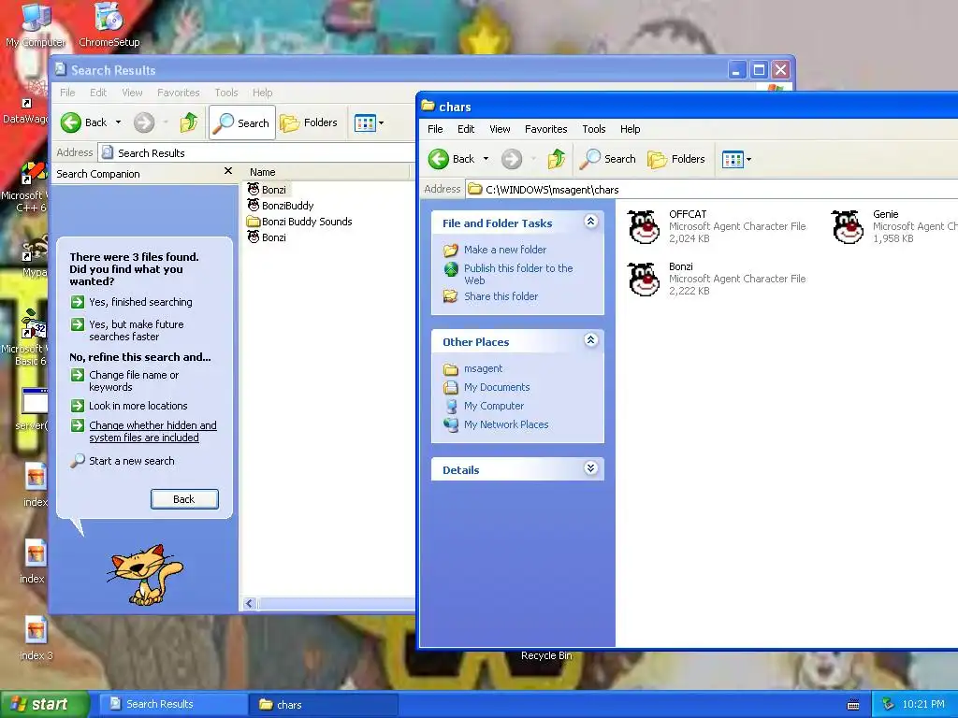Open Back history dropdown in Search Results
The image size is (958, 718).
(x=118, y=122)
